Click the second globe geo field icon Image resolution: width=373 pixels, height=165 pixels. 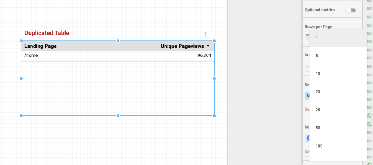(x=369, y=124)
